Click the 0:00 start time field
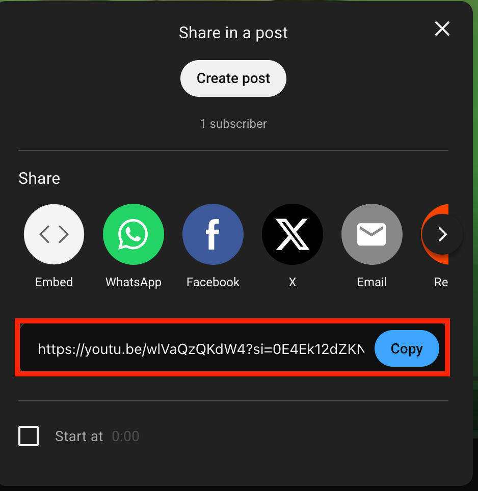This screenshot has height=491, width=478. pos(125,436)
